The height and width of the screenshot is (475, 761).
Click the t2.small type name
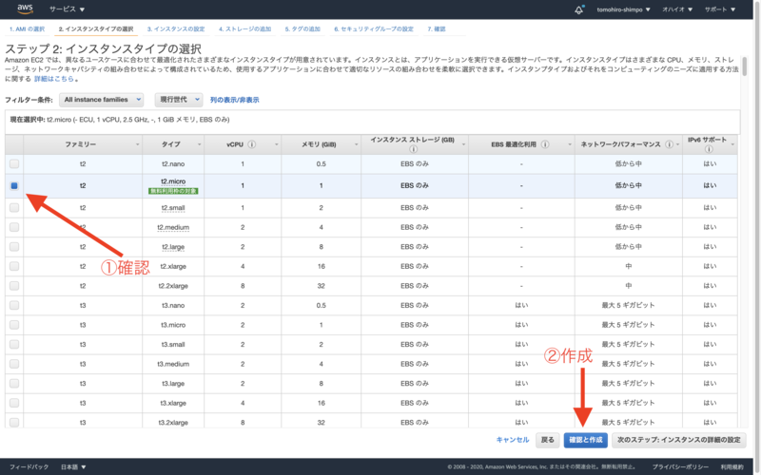pos(173,208)
